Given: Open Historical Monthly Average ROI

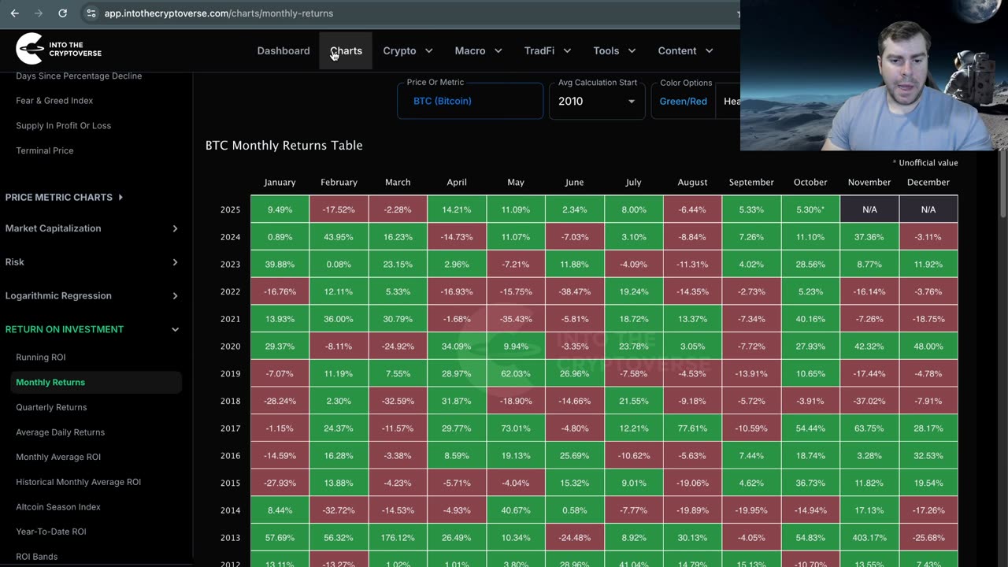Looking at the screenshot, I should click(78, 482).
